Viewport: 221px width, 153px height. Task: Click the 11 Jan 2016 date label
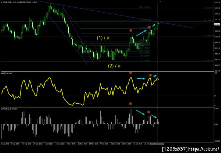coord(138,144)
